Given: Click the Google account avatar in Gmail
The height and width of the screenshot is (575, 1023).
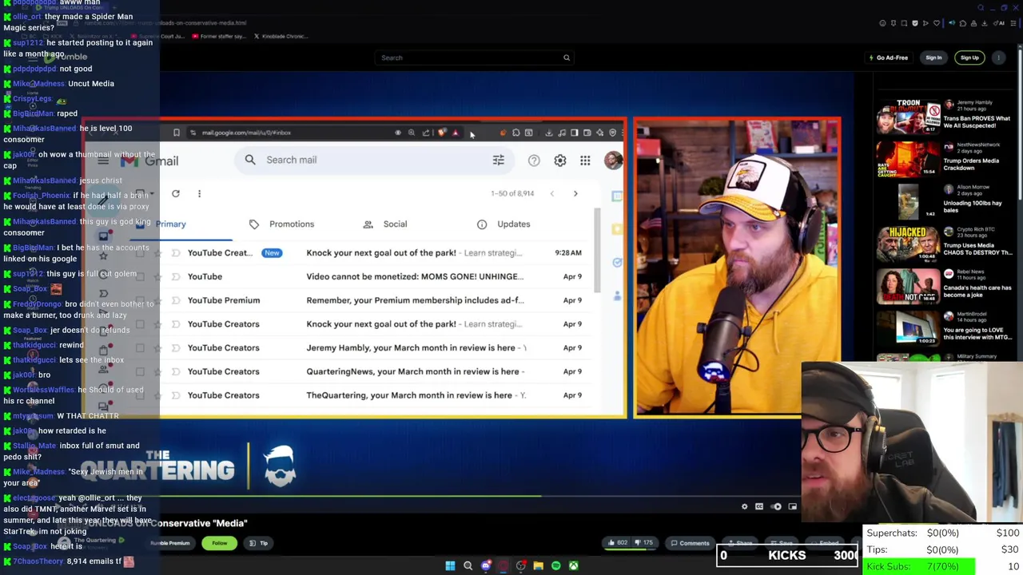Looking at the screenshot, I should [x=613, y=161].
